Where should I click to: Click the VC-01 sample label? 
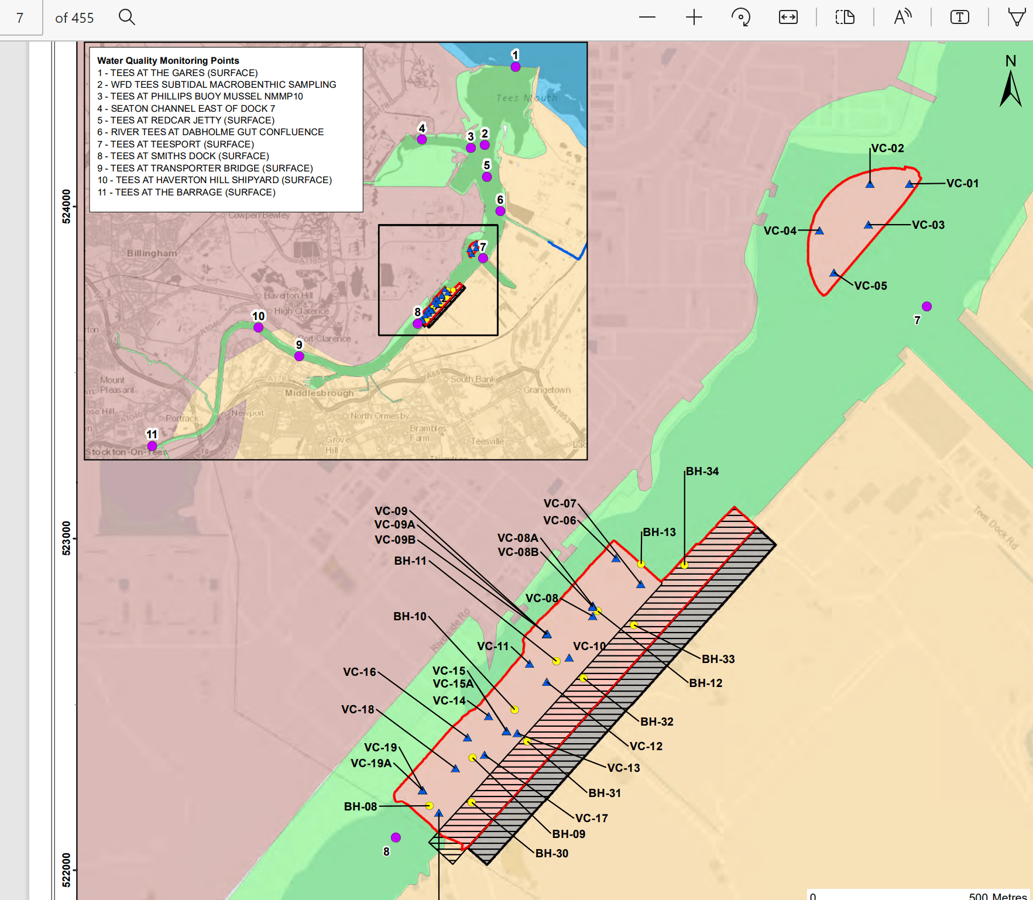click(962, 183)
